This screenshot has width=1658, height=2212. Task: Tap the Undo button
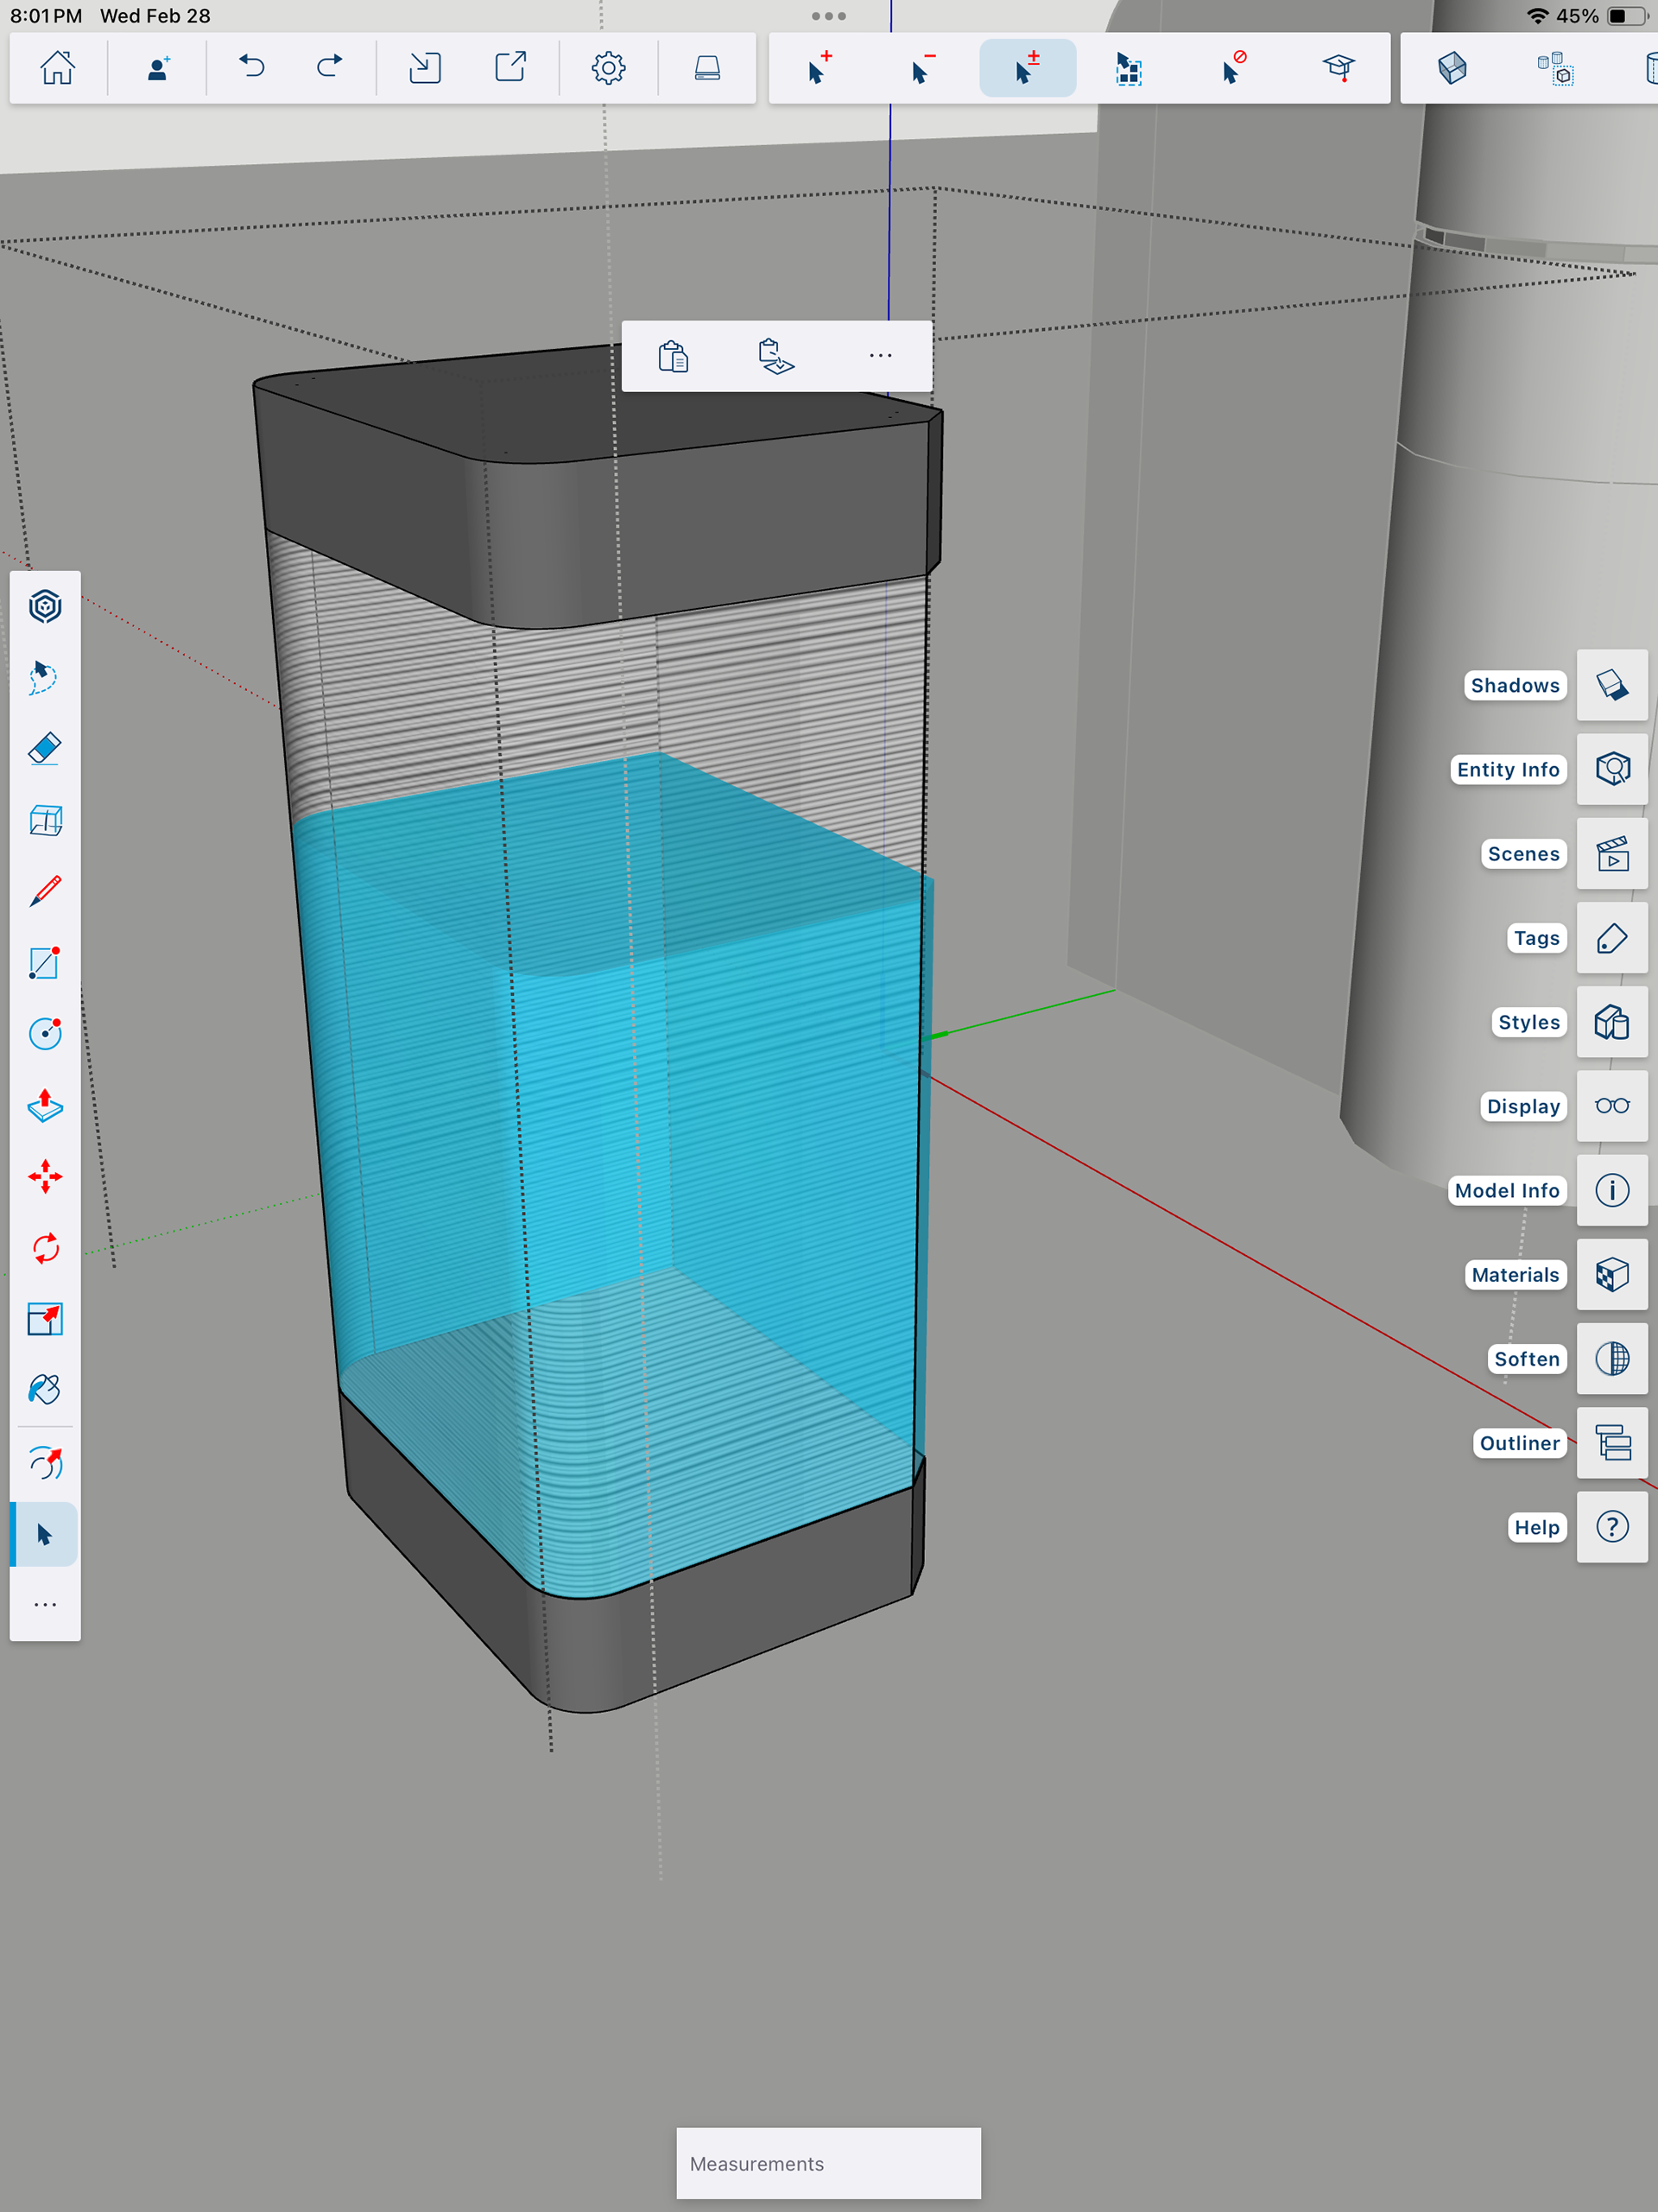[252, 68]
